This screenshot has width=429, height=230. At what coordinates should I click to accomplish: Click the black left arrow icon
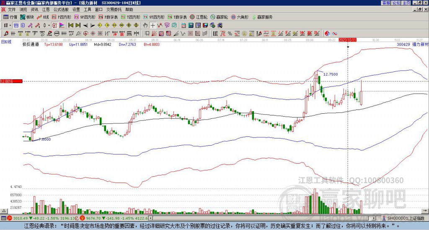[x=85, y=26]
